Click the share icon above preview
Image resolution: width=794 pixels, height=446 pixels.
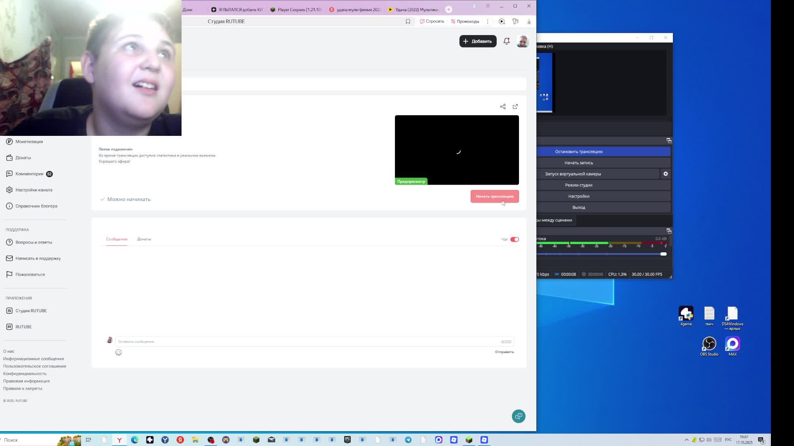pos(502,107)
